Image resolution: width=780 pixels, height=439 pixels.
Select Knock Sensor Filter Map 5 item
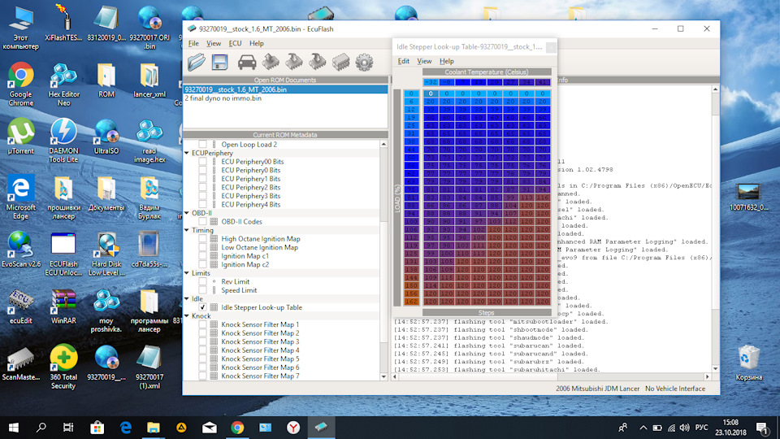260,359
